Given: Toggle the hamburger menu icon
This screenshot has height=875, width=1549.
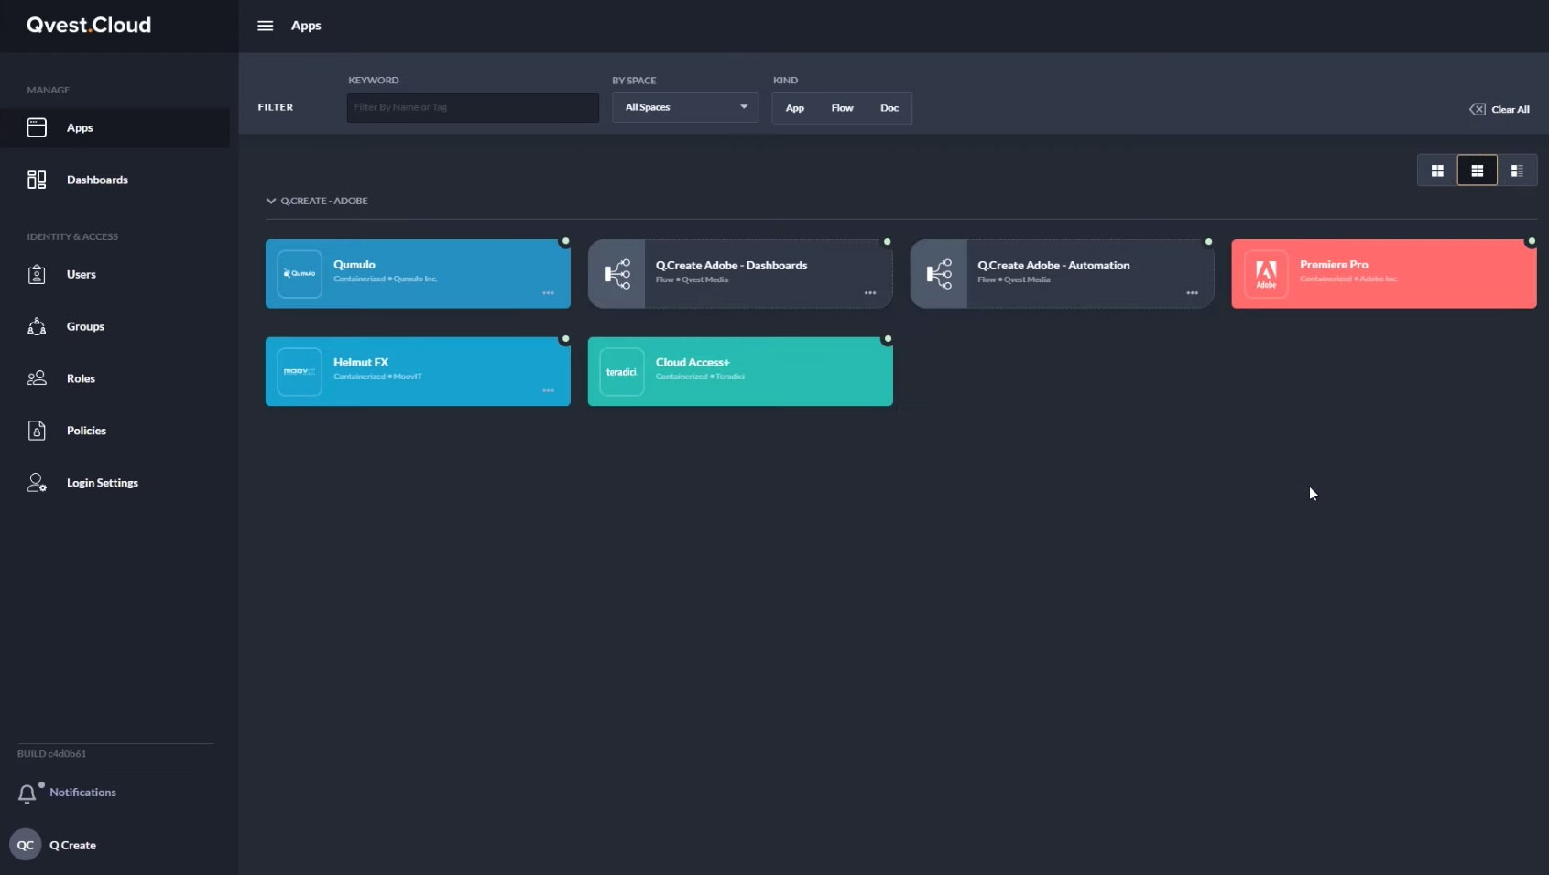Looking at the screenshot, I should [265, 26].
